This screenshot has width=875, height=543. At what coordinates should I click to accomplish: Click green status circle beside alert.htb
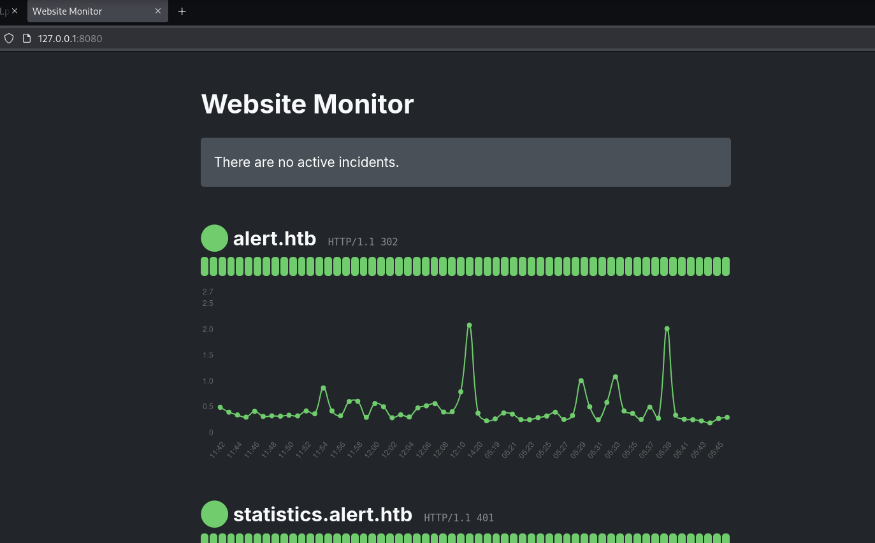(x=214, y=238)
